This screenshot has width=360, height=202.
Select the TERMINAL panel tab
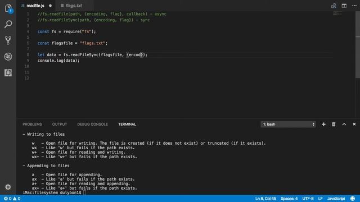tap(127, 124)
